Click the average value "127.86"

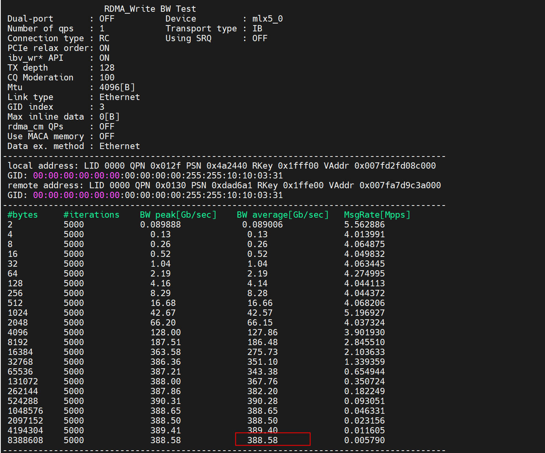(262, 332)
